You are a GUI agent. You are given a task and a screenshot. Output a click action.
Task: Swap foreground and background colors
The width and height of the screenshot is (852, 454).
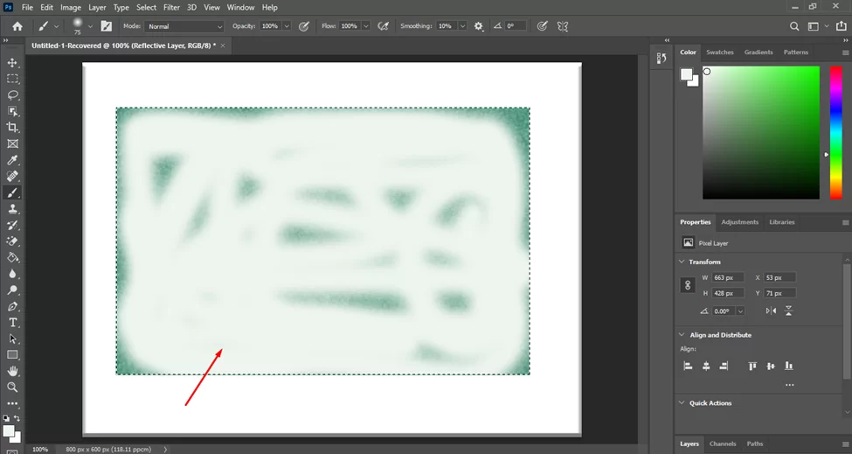tap(17, 418)
